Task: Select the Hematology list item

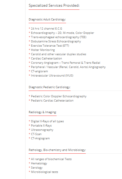Action: click(x=39, y=163)
